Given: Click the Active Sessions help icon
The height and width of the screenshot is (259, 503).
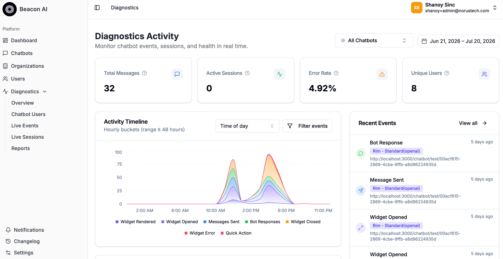Looking at the screenshot, I should [247, 73].
